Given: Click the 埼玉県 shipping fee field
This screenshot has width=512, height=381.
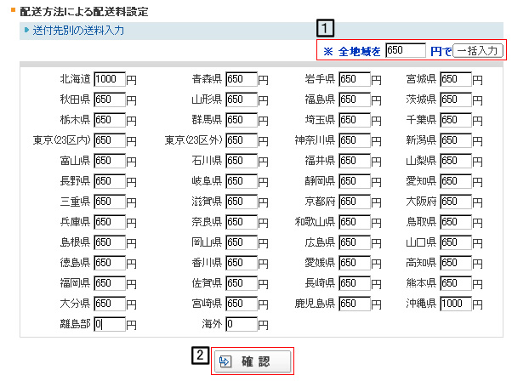Looking at the screenshot, I should coord(355,120).
